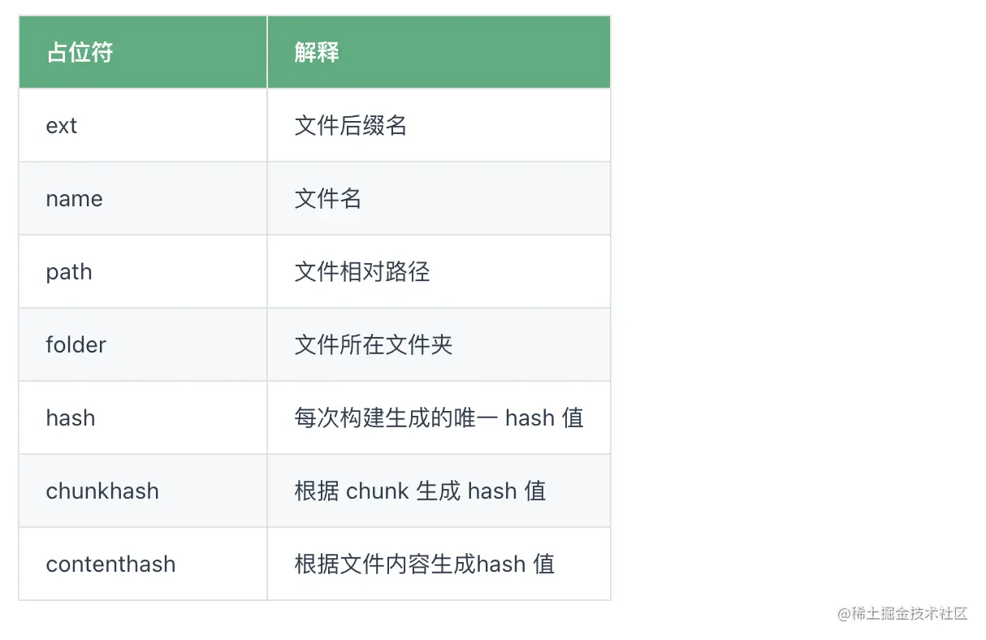Click the 占位符 column header
Viewport: 986px width, 640px height.
point(80,53)
